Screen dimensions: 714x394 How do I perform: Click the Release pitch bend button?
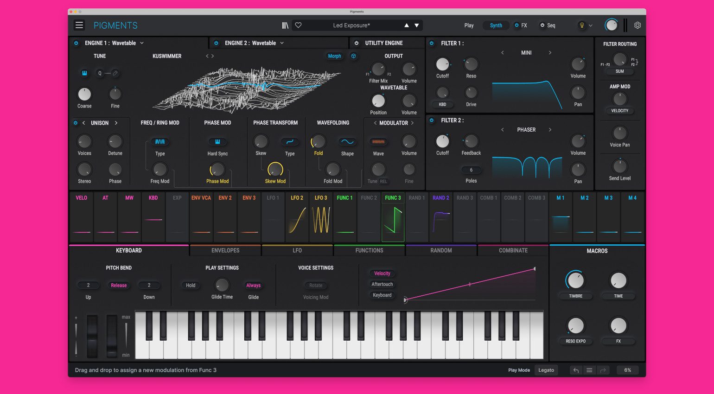(x=119, y=286)
